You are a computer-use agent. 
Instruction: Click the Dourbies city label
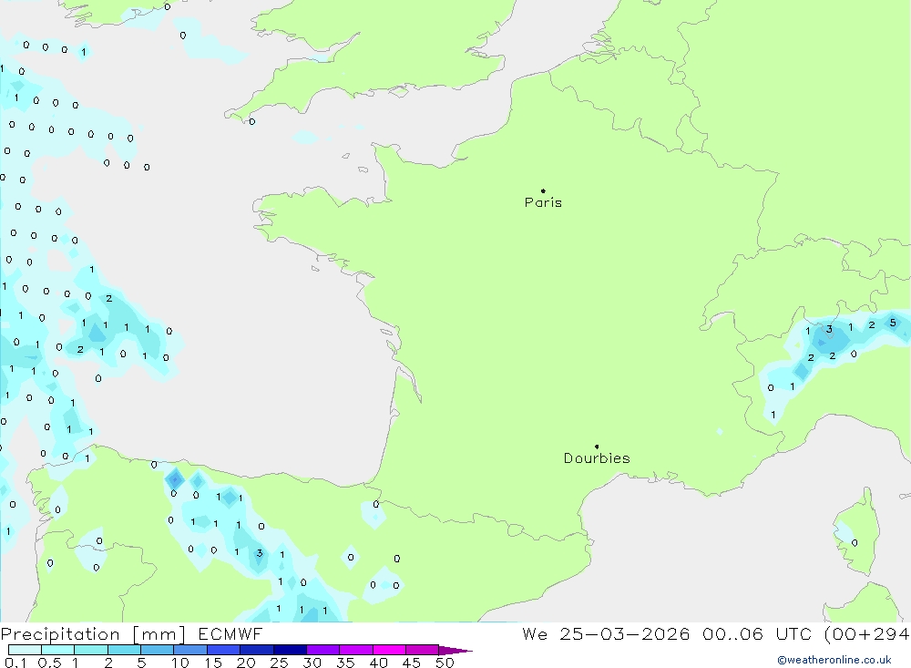pyautogui.click(x=597, y=458)
